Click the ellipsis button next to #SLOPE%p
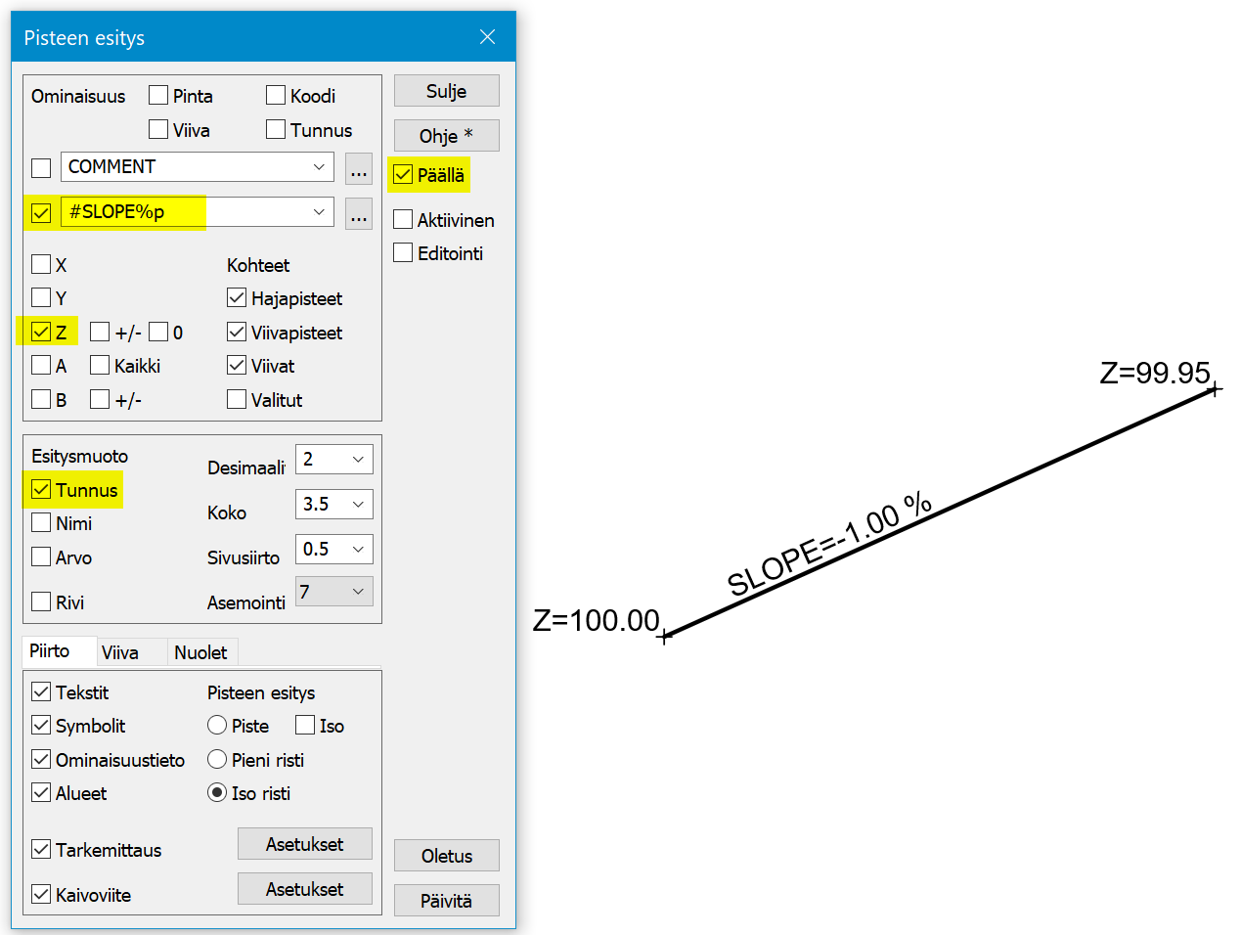1241x935 pixels. [359, 213]
